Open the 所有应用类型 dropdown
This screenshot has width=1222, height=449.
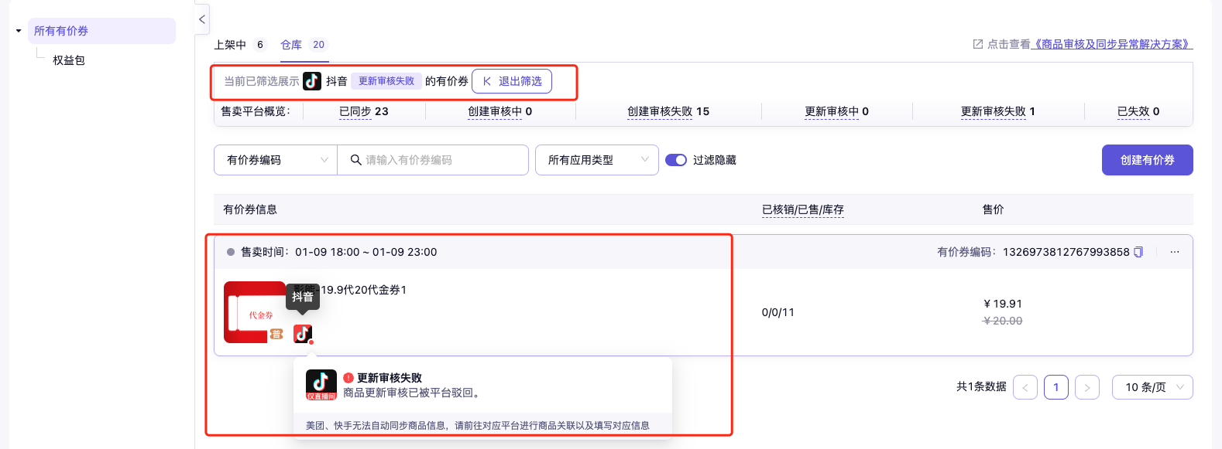pos(596,160)
